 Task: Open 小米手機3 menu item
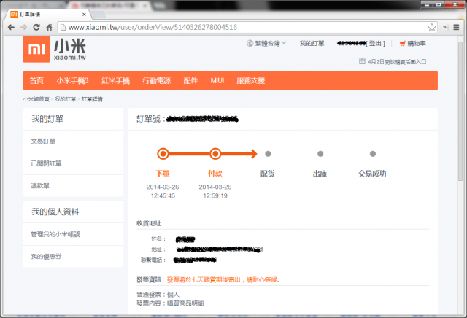(73, 81)
